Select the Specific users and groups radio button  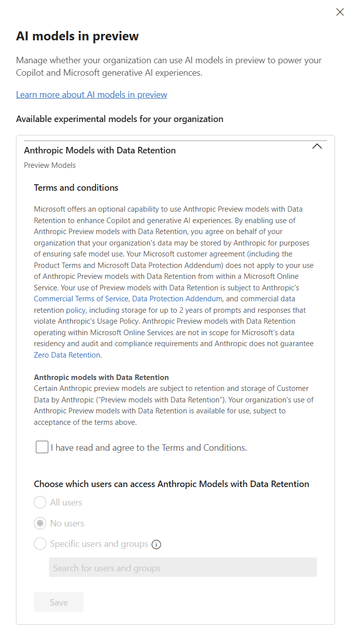pos(40,544)
